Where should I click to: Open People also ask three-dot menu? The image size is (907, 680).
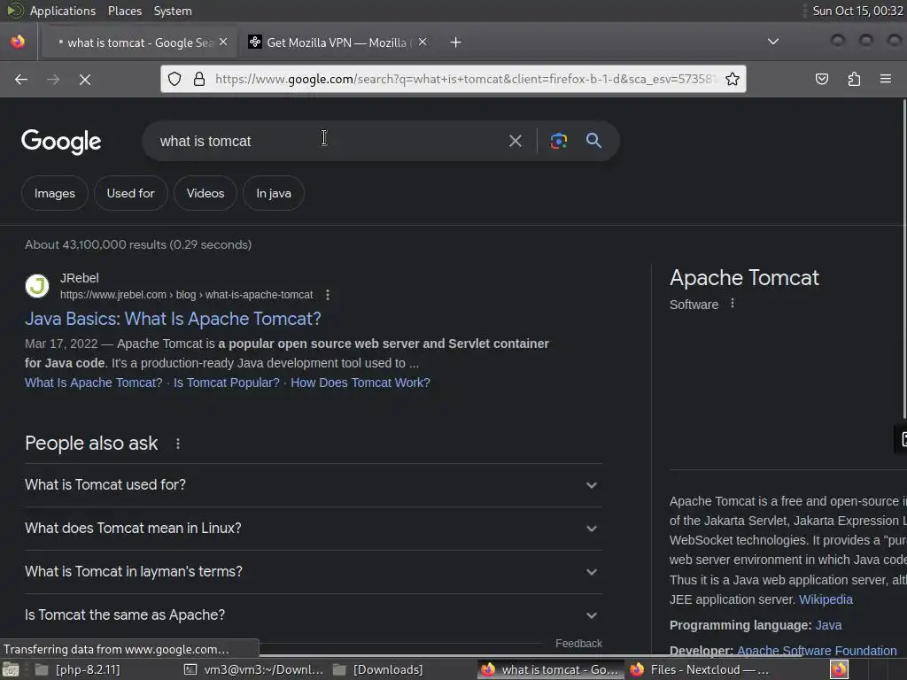[178, 444]
